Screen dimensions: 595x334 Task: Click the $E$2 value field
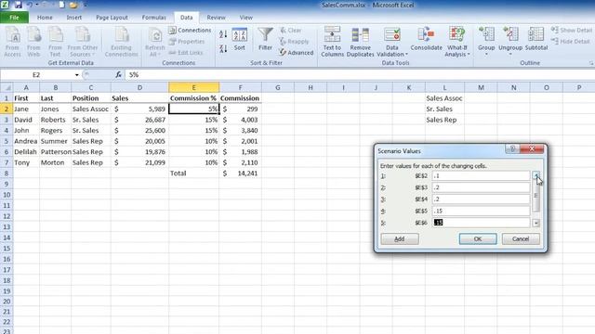pyautogui.click(x=481, y=175)
